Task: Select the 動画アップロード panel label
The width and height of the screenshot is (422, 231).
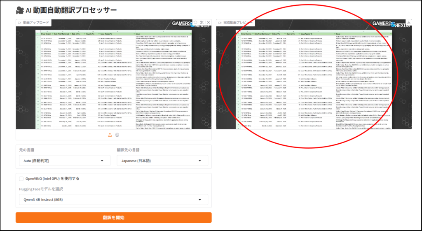Action: point(36,23)
